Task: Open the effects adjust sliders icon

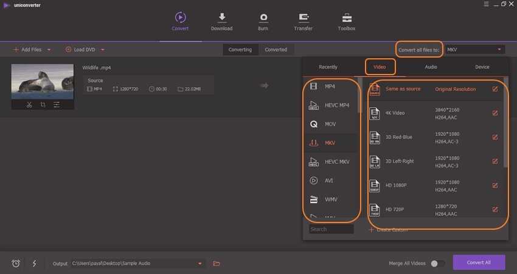Action: click(57, 105)
